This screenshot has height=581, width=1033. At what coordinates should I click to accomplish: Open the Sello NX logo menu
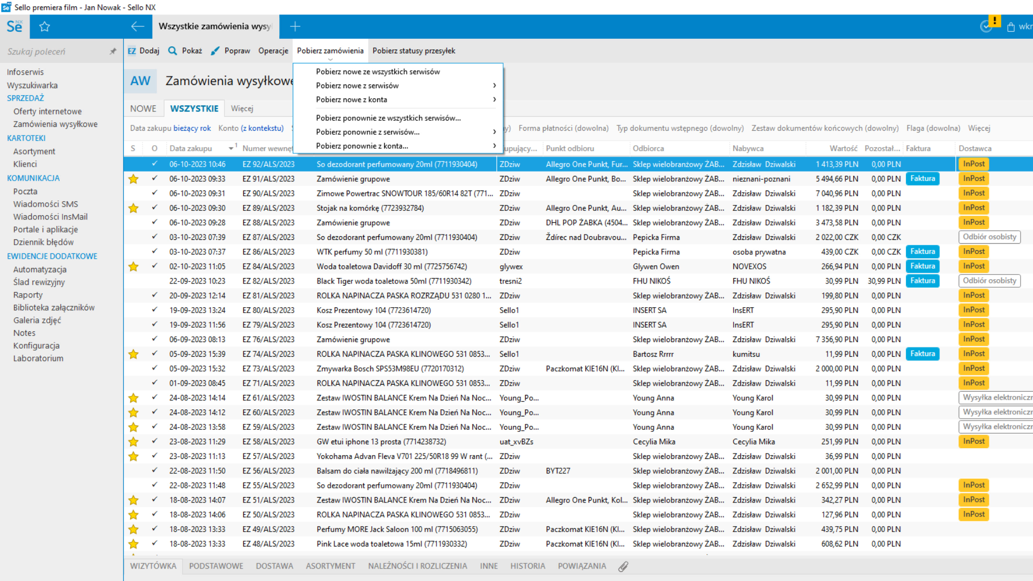pos(15,26)
